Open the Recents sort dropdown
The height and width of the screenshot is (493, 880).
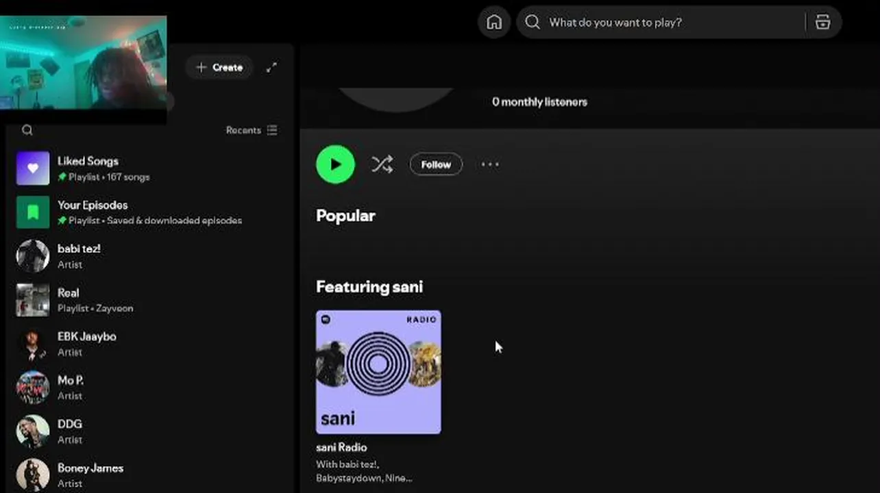click(x=252, y=130)
